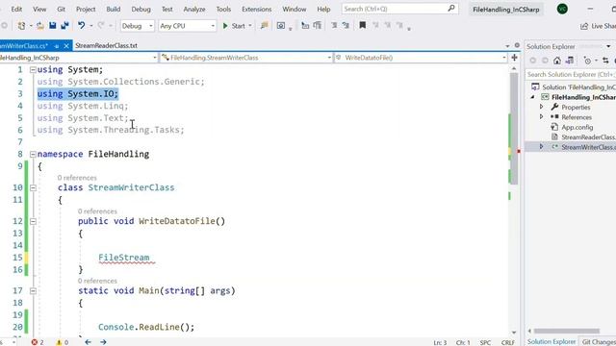Click the Solution Explorer horizontal scrollbar

pos(567,331)
